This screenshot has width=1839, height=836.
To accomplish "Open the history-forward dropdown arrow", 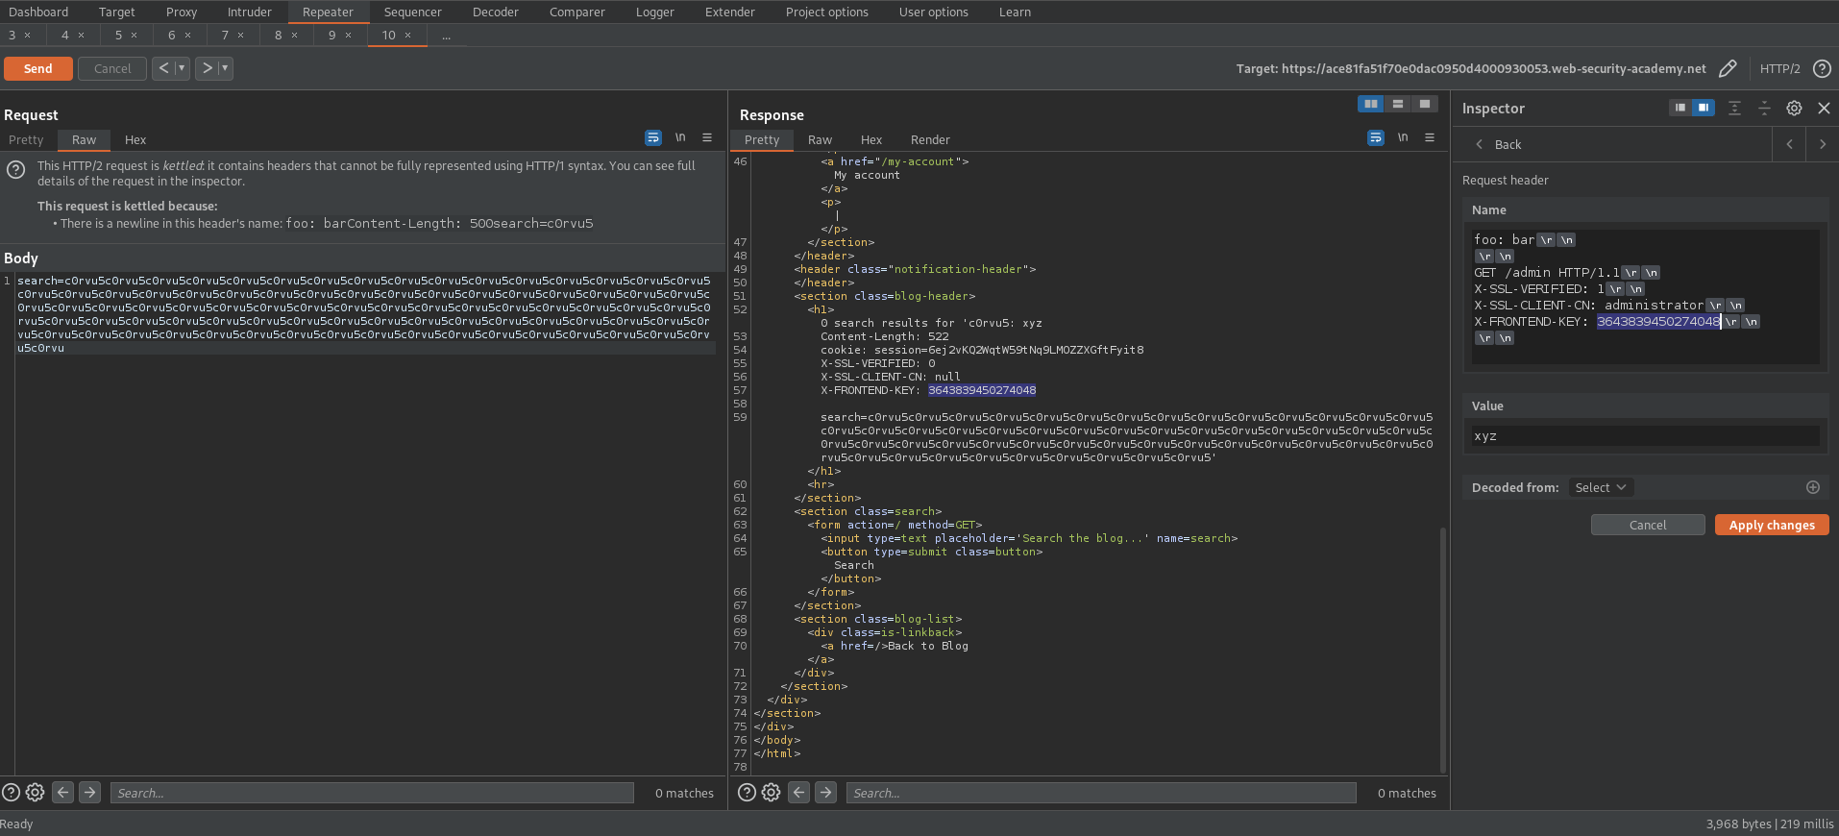I will [x=225, y=68].
